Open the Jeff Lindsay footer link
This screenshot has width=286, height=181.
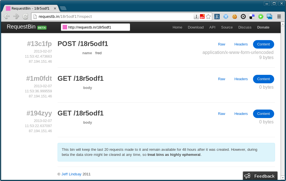click(x=71, y=174)
